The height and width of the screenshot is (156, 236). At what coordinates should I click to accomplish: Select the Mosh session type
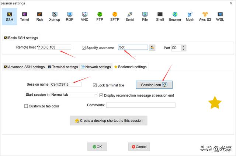(x=190, y=17)
